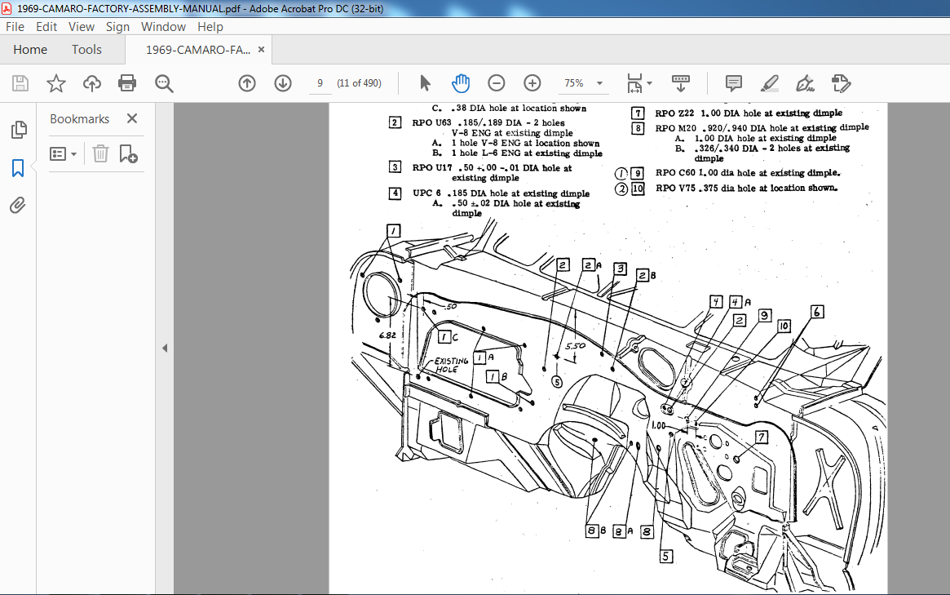Switch to the Tools tab

(x=86, y=50)
